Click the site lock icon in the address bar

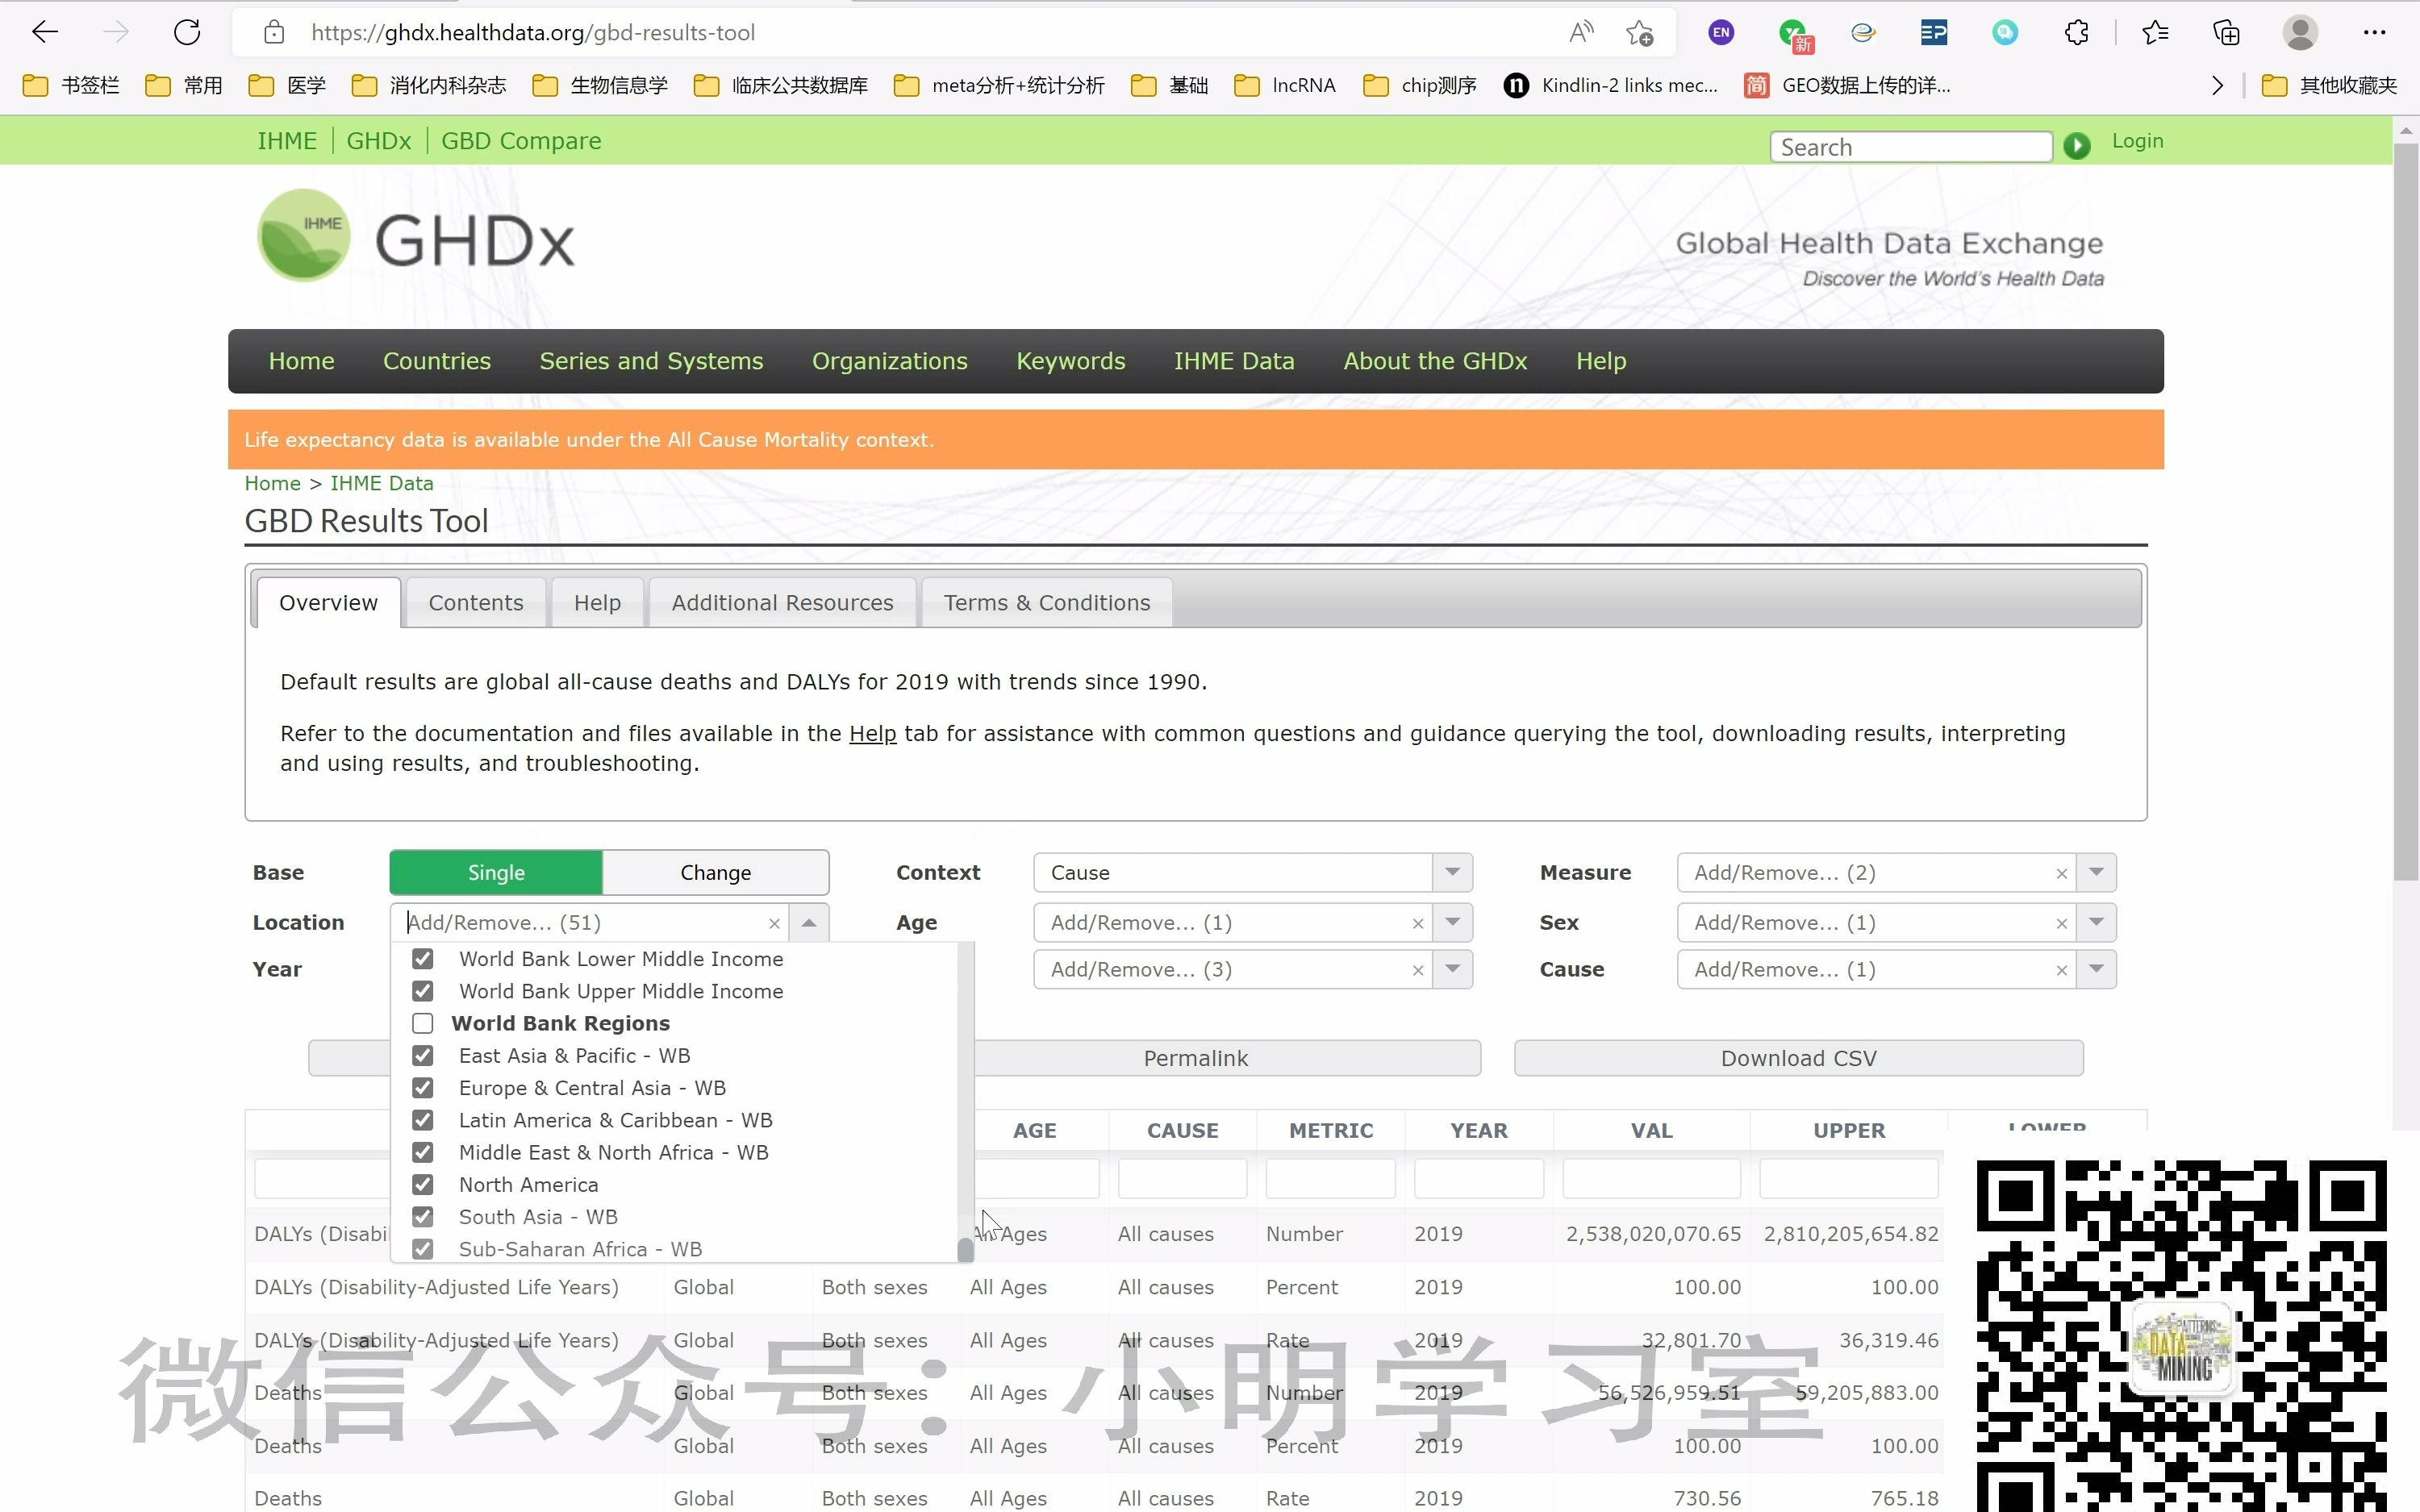[274, 32]
